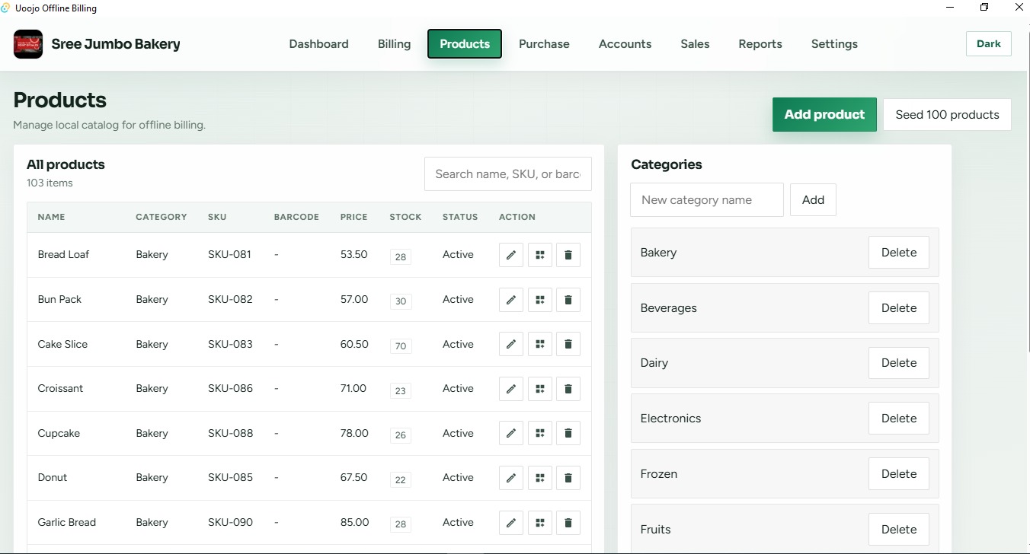The height and width of the screenshot is (554, 1030).
Task: Open the Purchase tab
Action: (544, 44)
